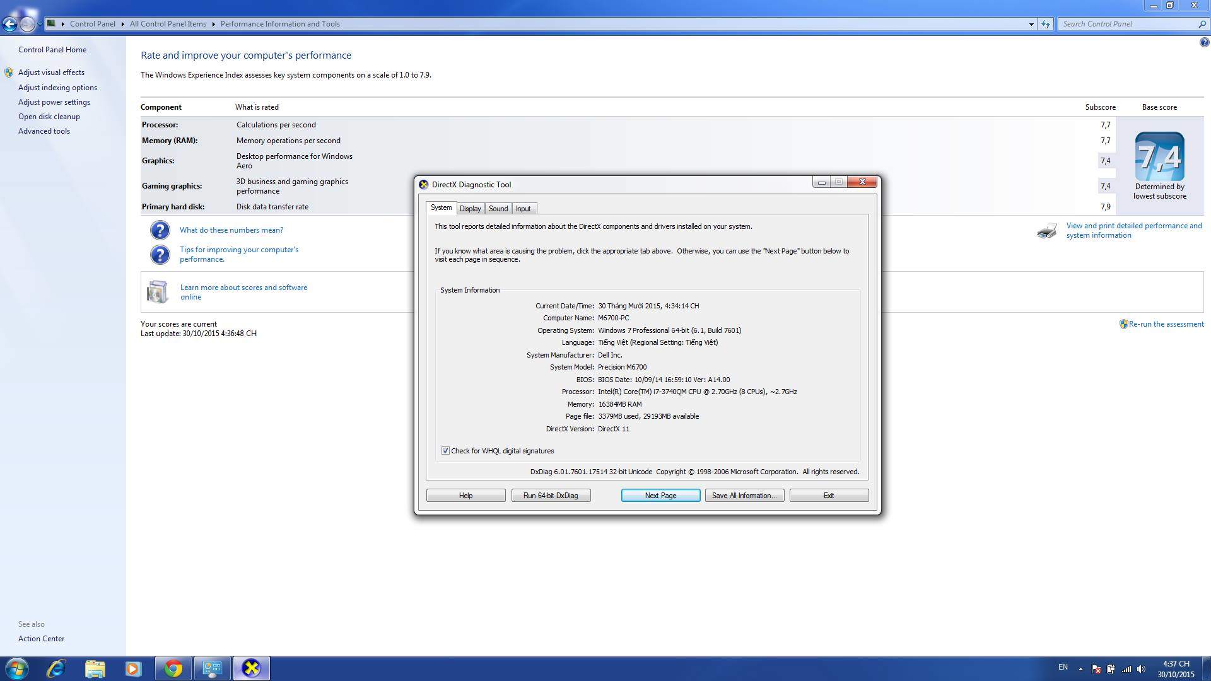Open the recent pages dropdown arrow
The width and height of the screenshot is (1211, 681).
point(40,24)
